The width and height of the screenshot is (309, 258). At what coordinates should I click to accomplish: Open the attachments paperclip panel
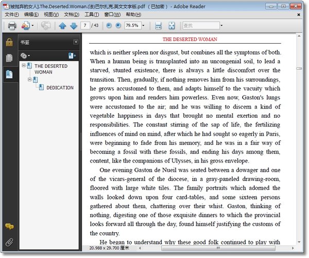[9, 242]
